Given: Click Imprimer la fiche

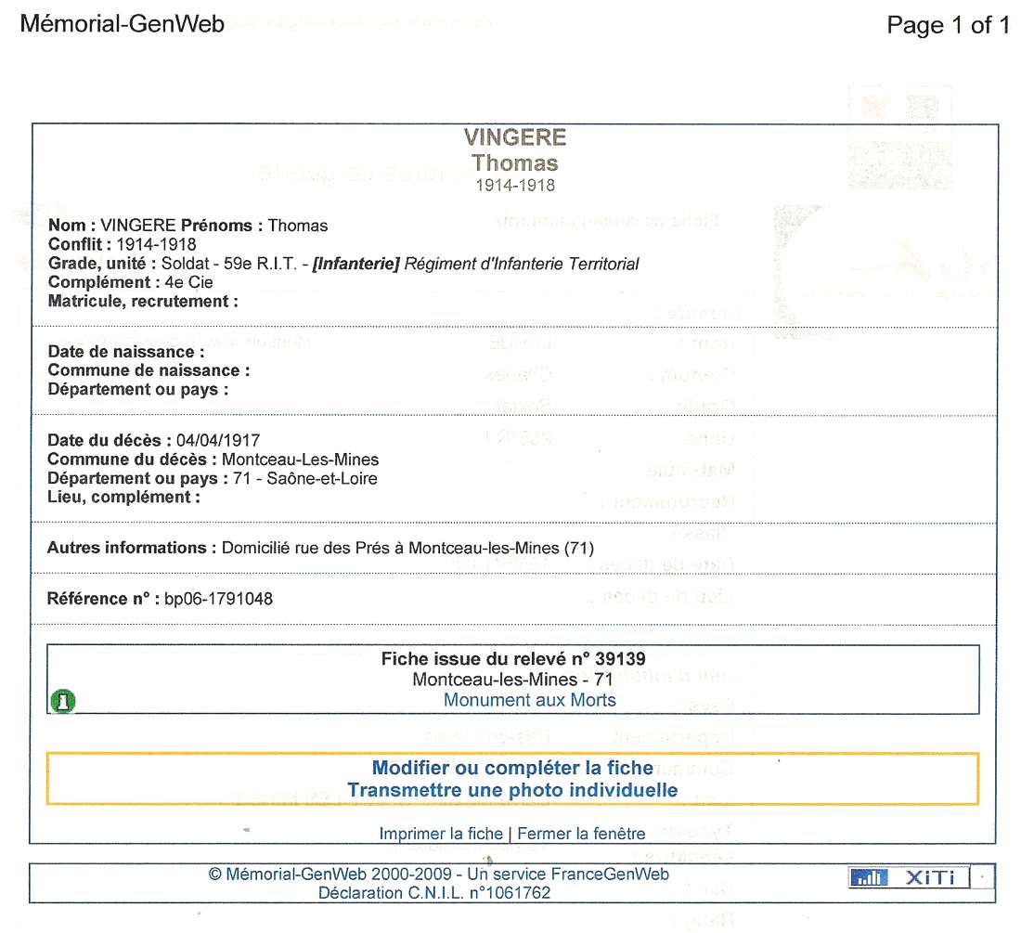Looking at the screenshot, I should click(440, 834).
